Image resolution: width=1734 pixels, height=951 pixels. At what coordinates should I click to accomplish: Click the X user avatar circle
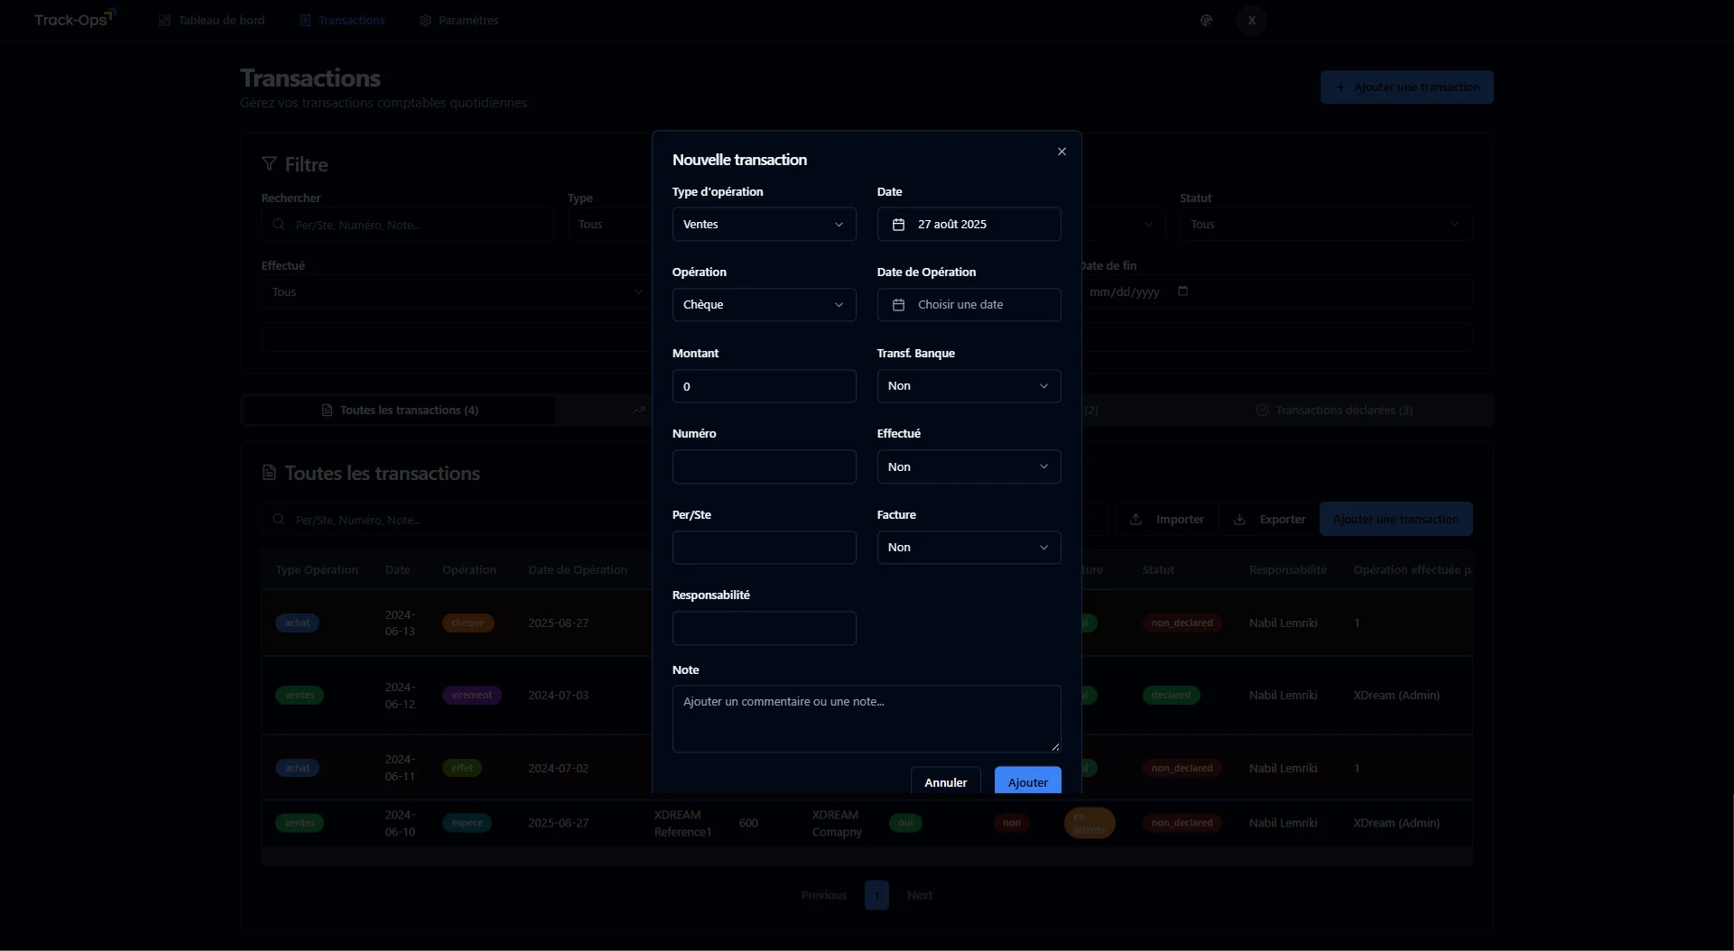[x=1251, y=20]
